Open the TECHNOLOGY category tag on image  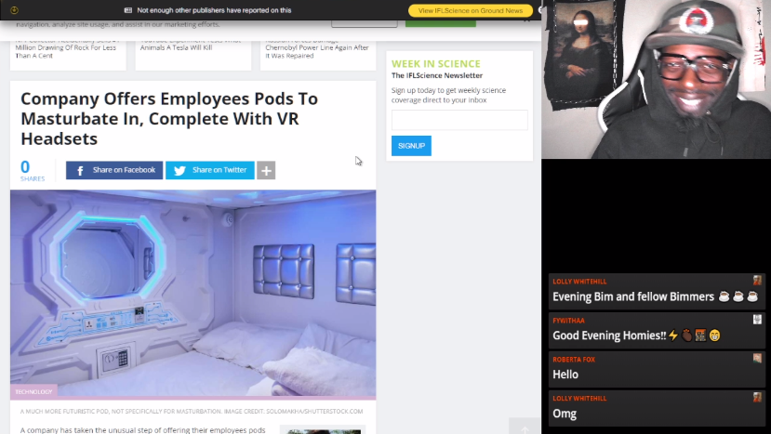pos(33,392)
